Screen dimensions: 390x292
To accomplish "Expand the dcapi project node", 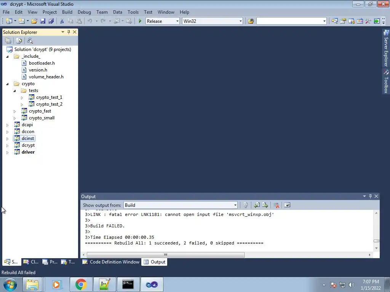I will [x=8, y=125].
